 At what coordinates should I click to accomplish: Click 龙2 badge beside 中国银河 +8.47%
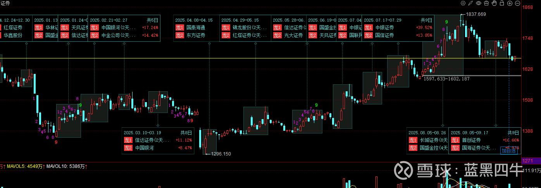128,148
